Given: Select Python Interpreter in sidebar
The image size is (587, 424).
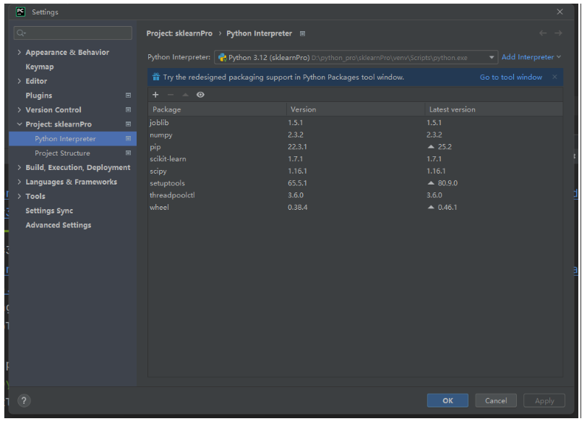Looking at the screenshot, I should point(72,139).
